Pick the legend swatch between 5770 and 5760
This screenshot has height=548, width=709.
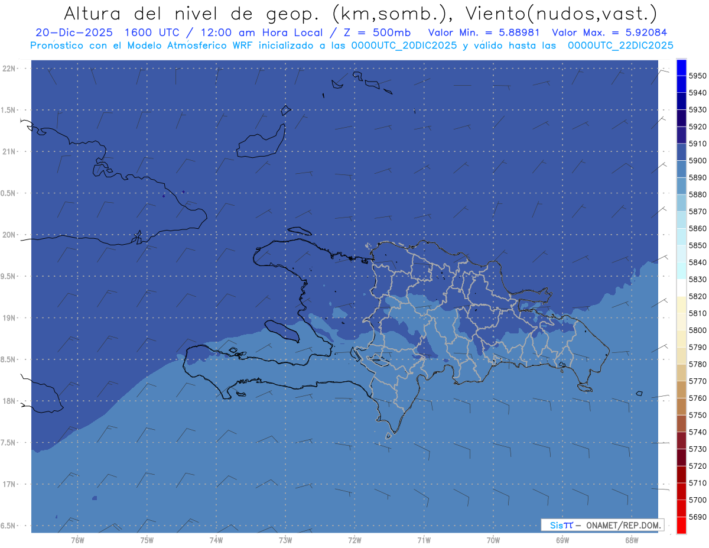[681, 390]
